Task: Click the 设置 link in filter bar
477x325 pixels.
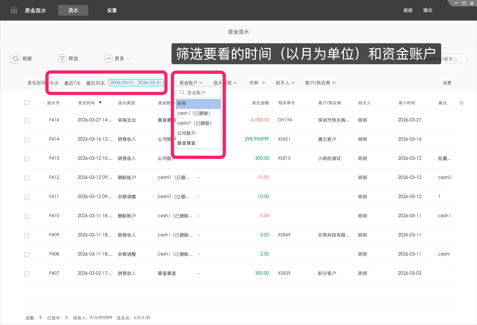Action: coord(447,83)
